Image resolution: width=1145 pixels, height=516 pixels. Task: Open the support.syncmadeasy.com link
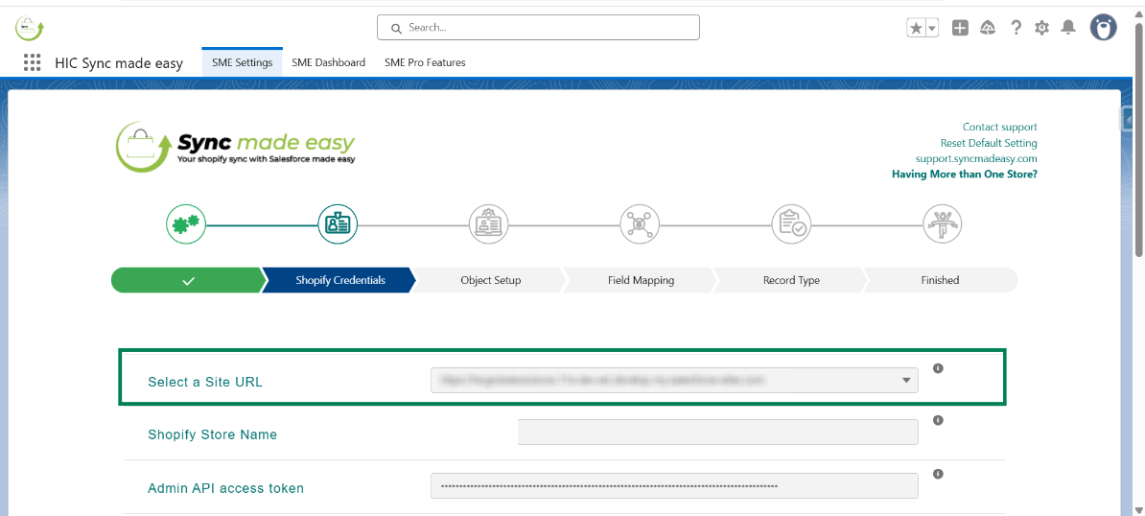[x=976, y=158]
